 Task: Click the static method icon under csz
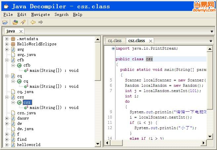pyautogui.click(x=26, y=108)
